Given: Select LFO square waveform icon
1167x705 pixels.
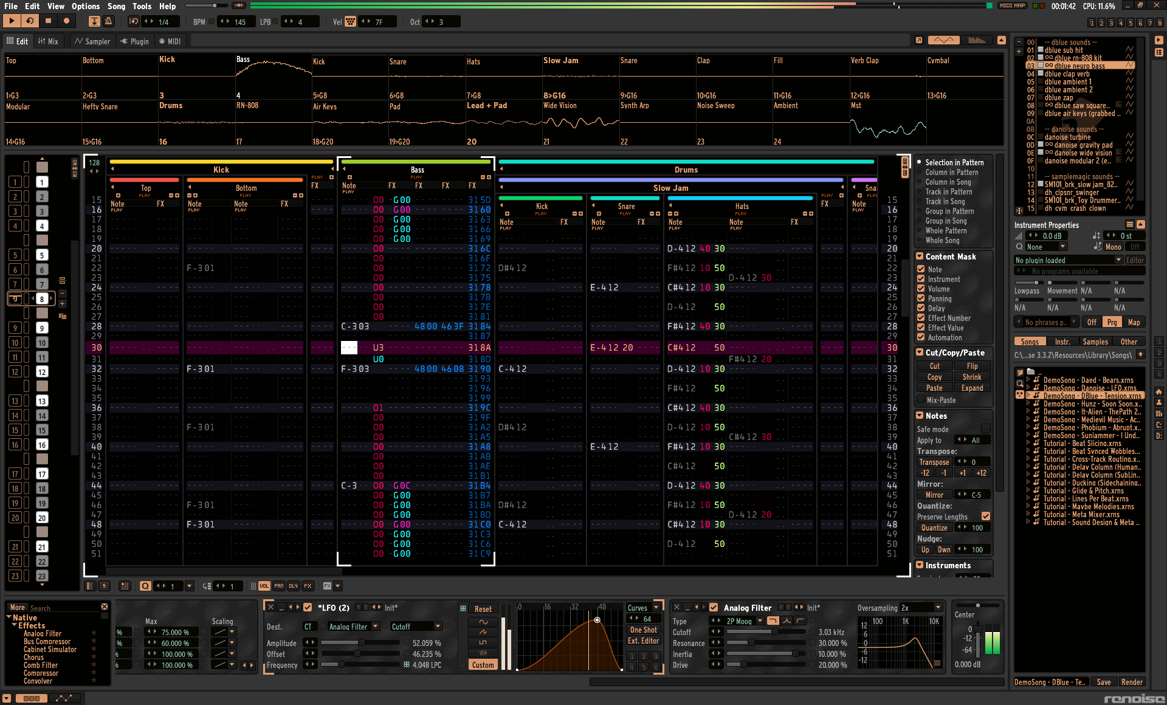Looking at the screenshot, I should [x=483, y=642].
